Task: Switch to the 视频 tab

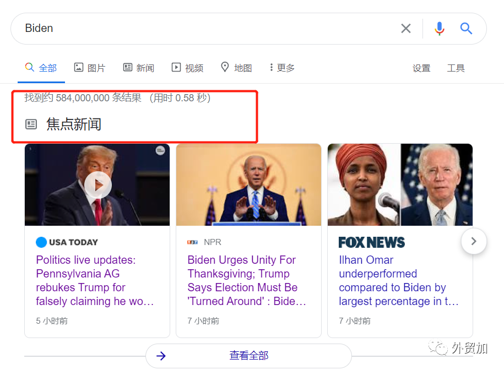Action: pyautogui.click(x=187, y=68)
